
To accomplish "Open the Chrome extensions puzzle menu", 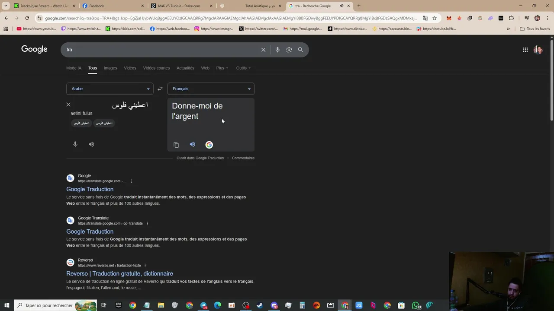I will [512, 18].
